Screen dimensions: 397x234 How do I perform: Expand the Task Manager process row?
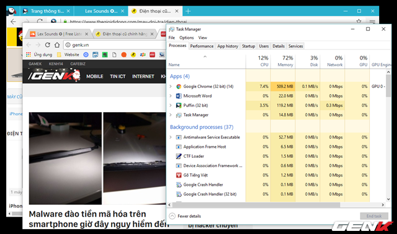click(171, 115)
